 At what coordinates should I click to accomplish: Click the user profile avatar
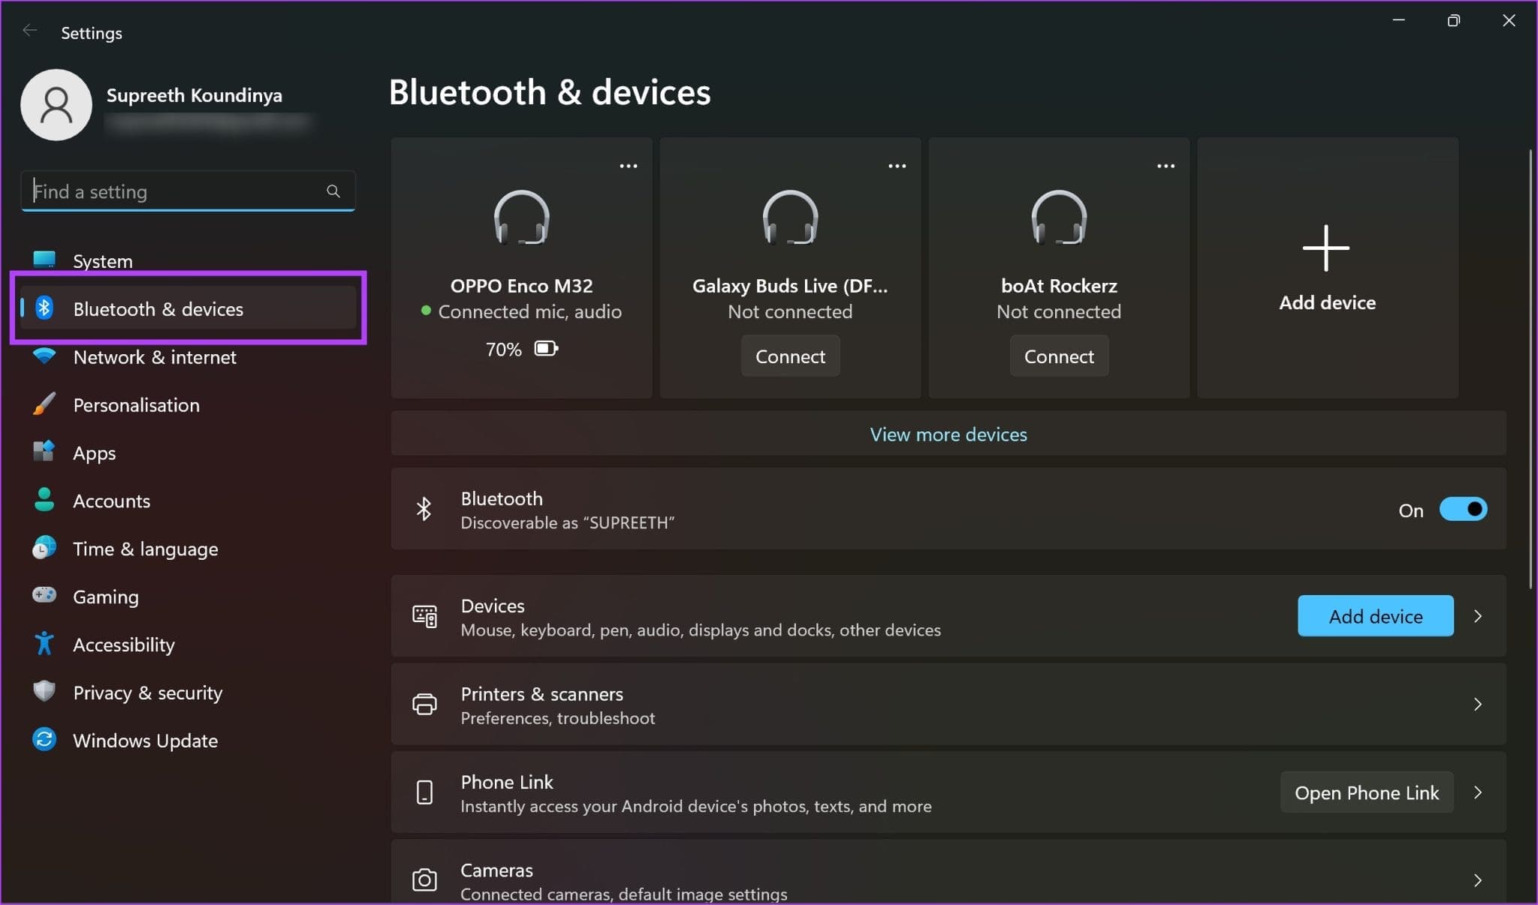56,105
